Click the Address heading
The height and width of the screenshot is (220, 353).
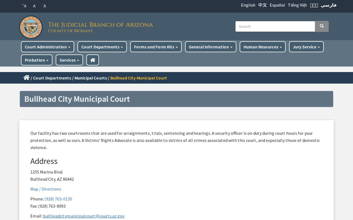[44, 161]
